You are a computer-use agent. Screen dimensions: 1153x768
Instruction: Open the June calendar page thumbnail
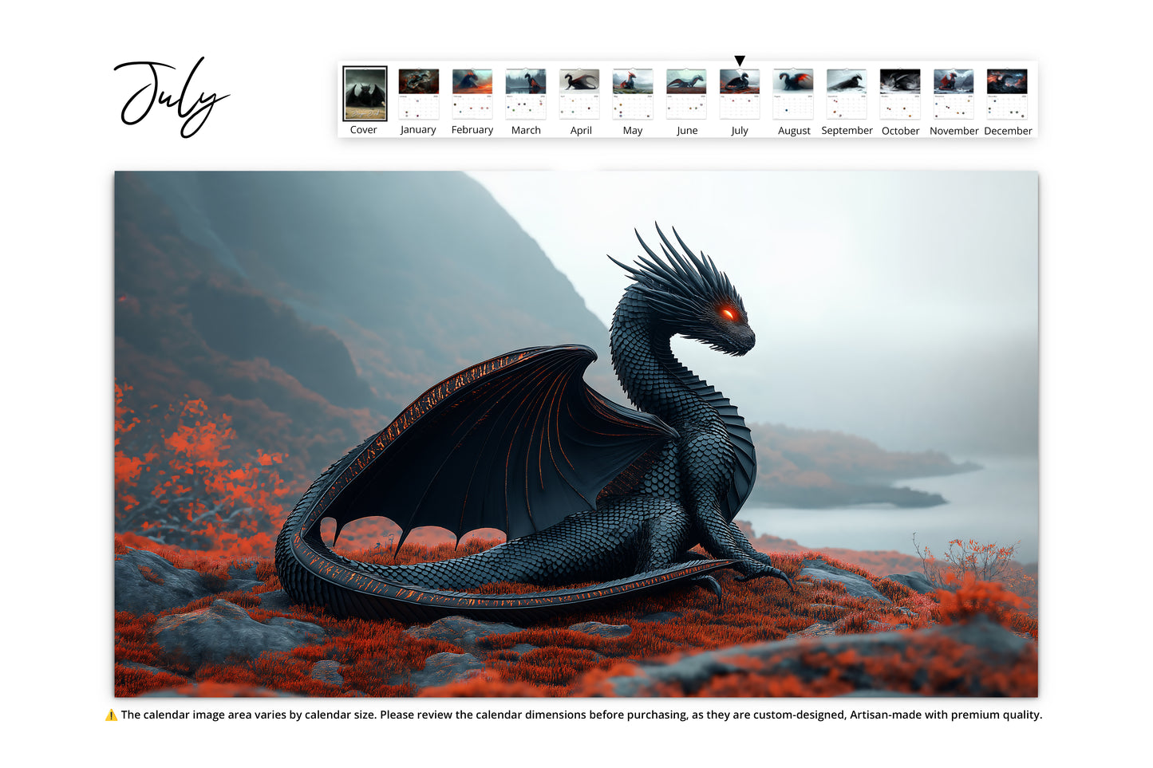pos(686,94)
